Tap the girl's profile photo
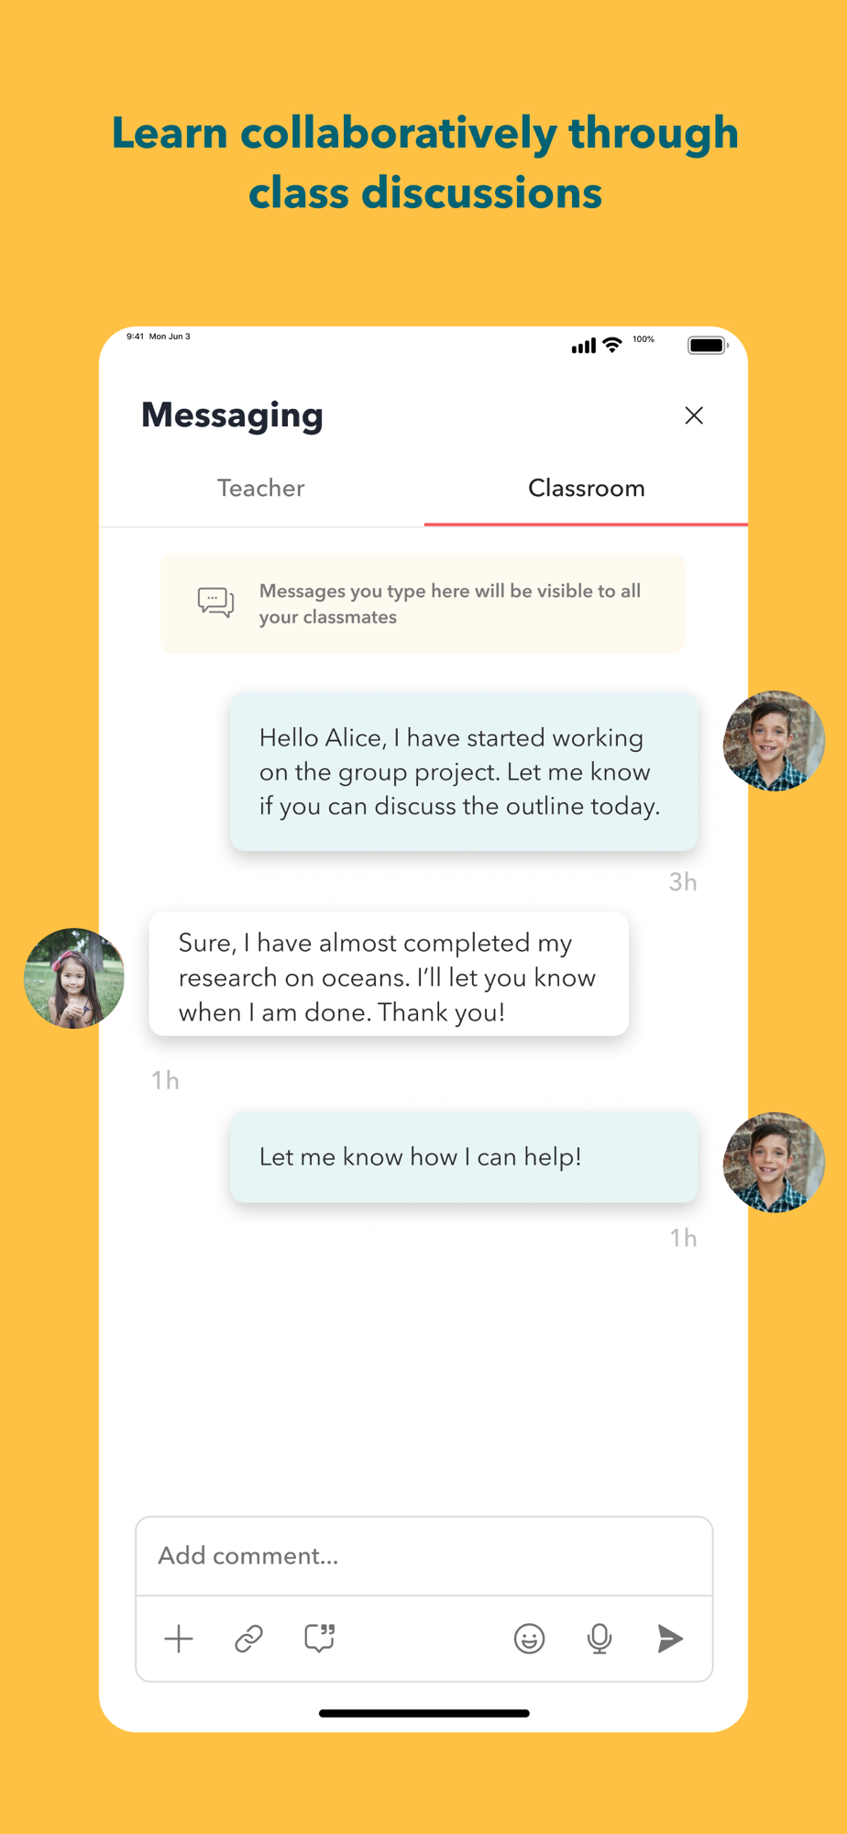Viewport: 847px width, 1834px height. (x=74, y=978)
